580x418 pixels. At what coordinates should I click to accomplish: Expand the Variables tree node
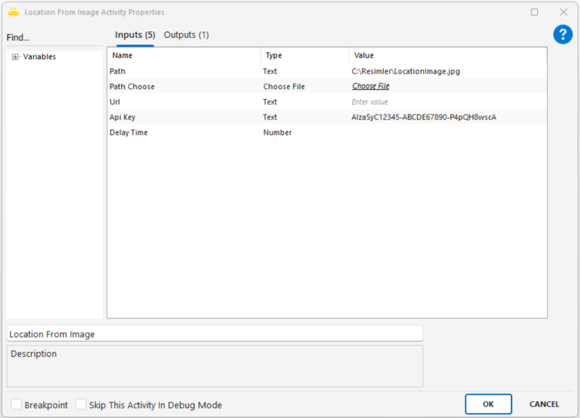click(15, 57)
